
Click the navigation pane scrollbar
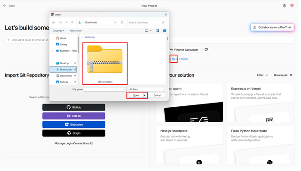(79, 45)
